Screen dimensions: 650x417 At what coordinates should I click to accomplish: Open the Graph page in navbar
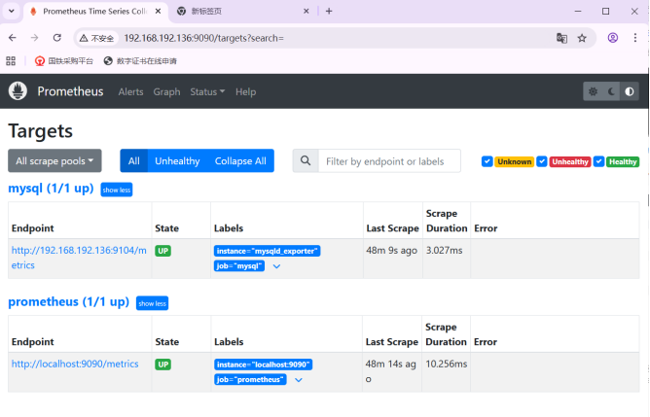[166, 92]
